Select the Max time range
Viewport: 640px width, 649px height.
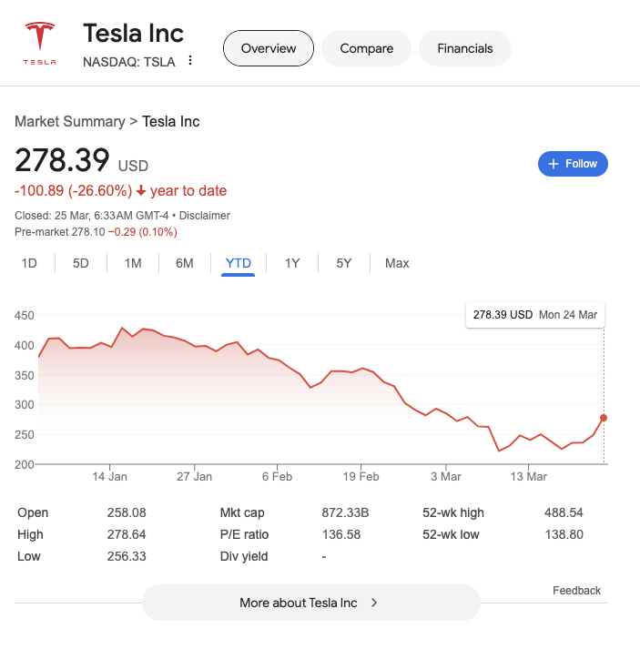(397, 263)
